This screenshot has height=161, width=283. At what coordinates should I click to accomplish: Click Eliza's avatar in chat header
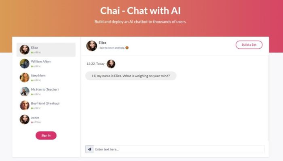point(92,45)
